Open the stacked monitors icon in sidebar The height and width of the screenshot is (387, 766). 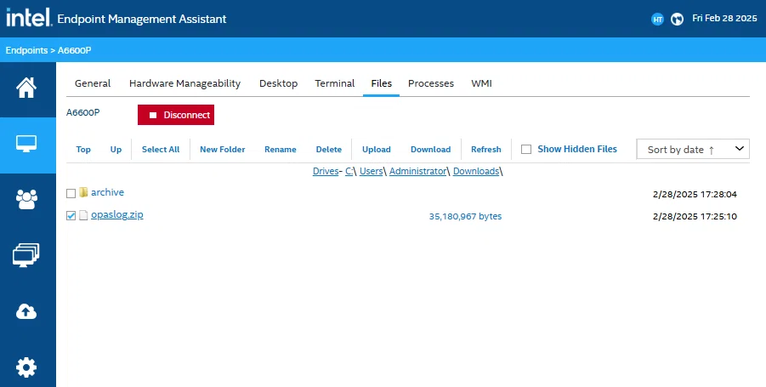(26, 255)
